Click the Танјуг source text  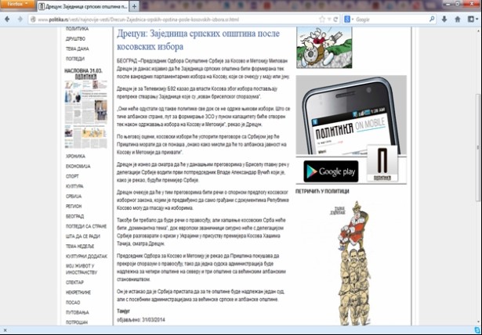pyautogui.click(x=123, y=312)
